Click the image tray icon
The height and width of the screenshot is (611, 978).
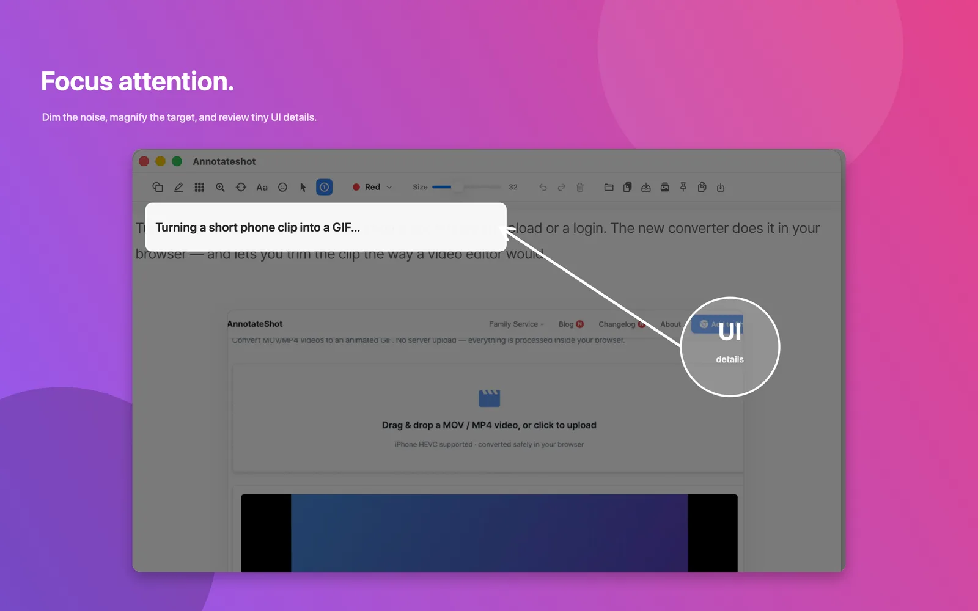coord(664,187)
